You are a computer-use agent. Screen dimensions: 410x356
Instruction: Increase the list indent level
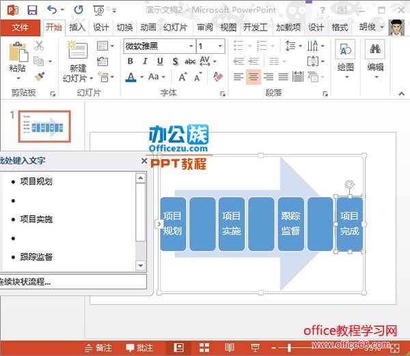click(254, 61)
